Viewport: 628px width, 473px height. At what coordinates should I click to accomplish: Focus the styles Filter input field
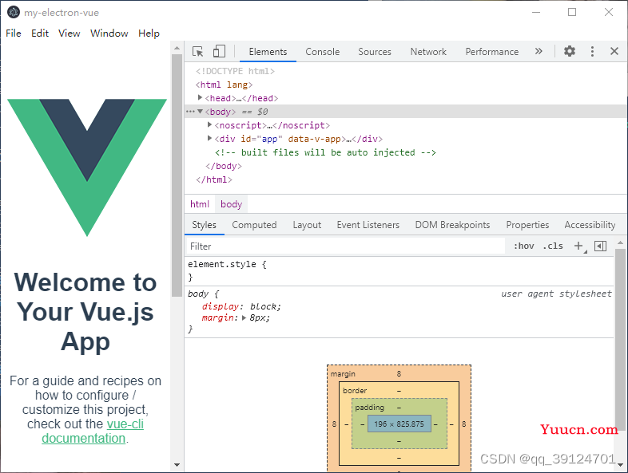(x=346, y=246)
